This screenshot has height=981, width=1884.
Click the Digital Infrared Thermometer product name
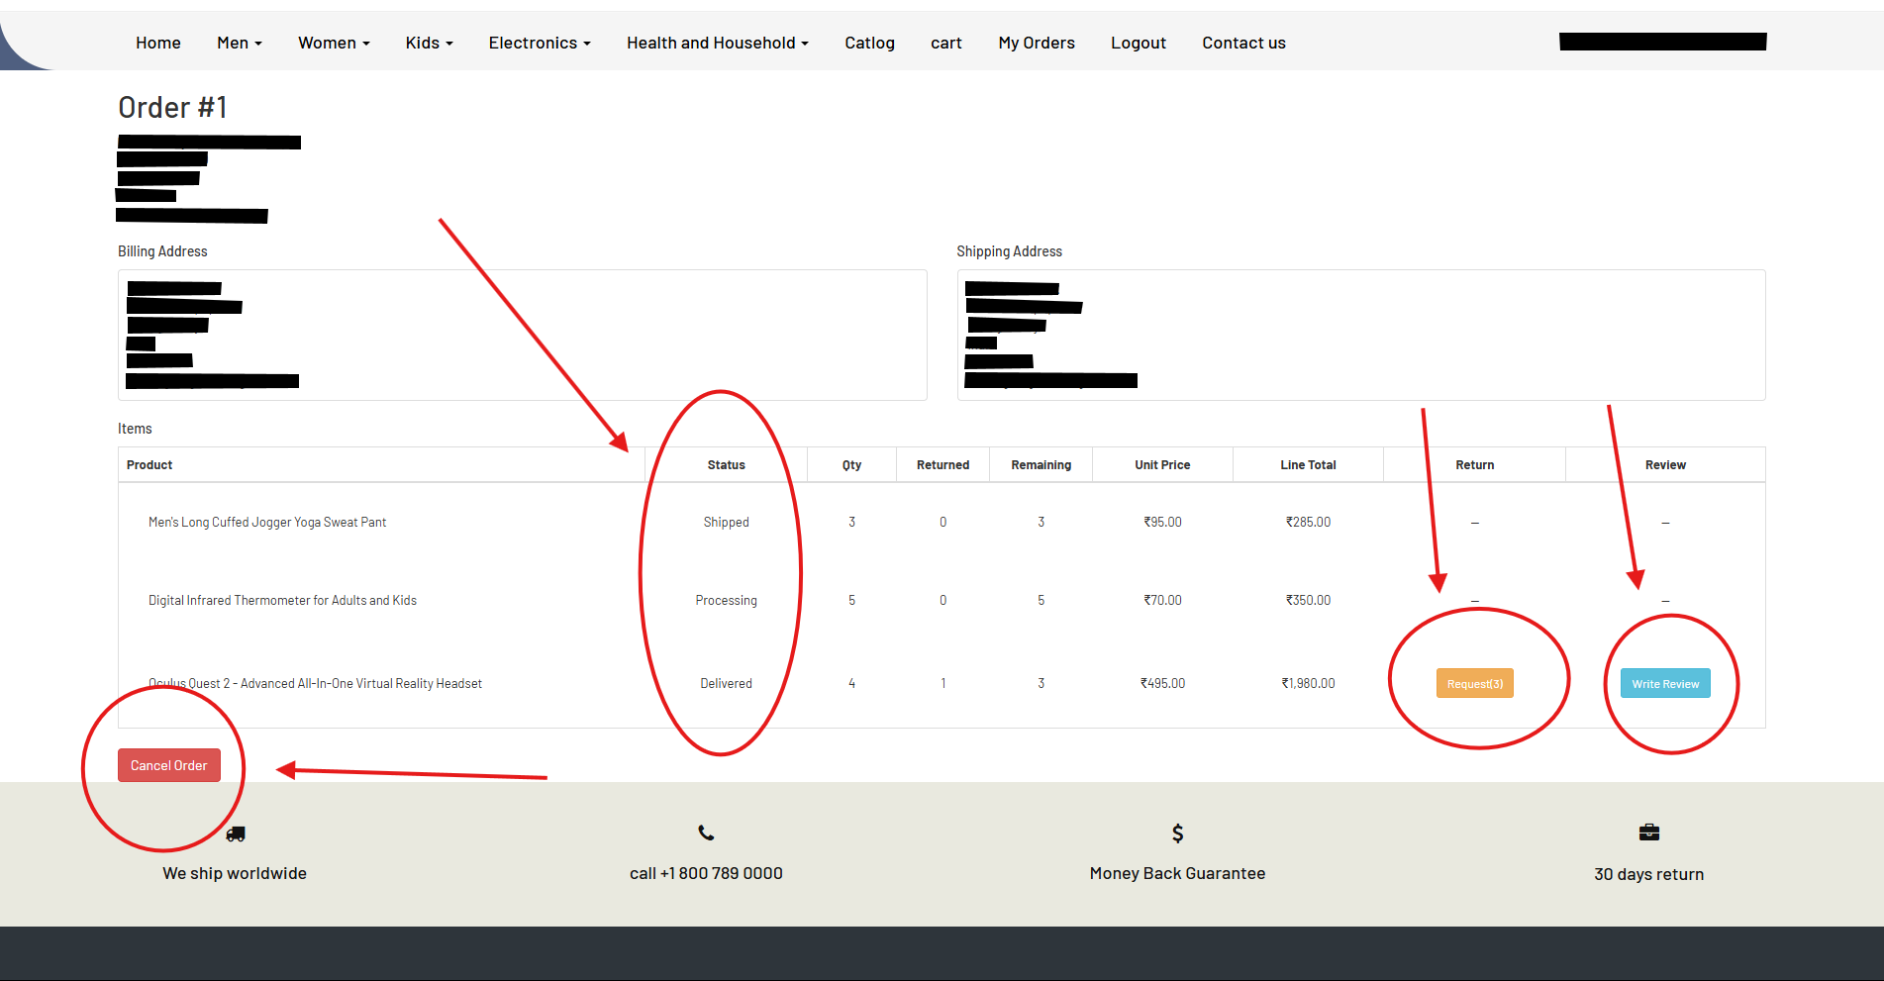pyautogui.click(x=282, y=601)
